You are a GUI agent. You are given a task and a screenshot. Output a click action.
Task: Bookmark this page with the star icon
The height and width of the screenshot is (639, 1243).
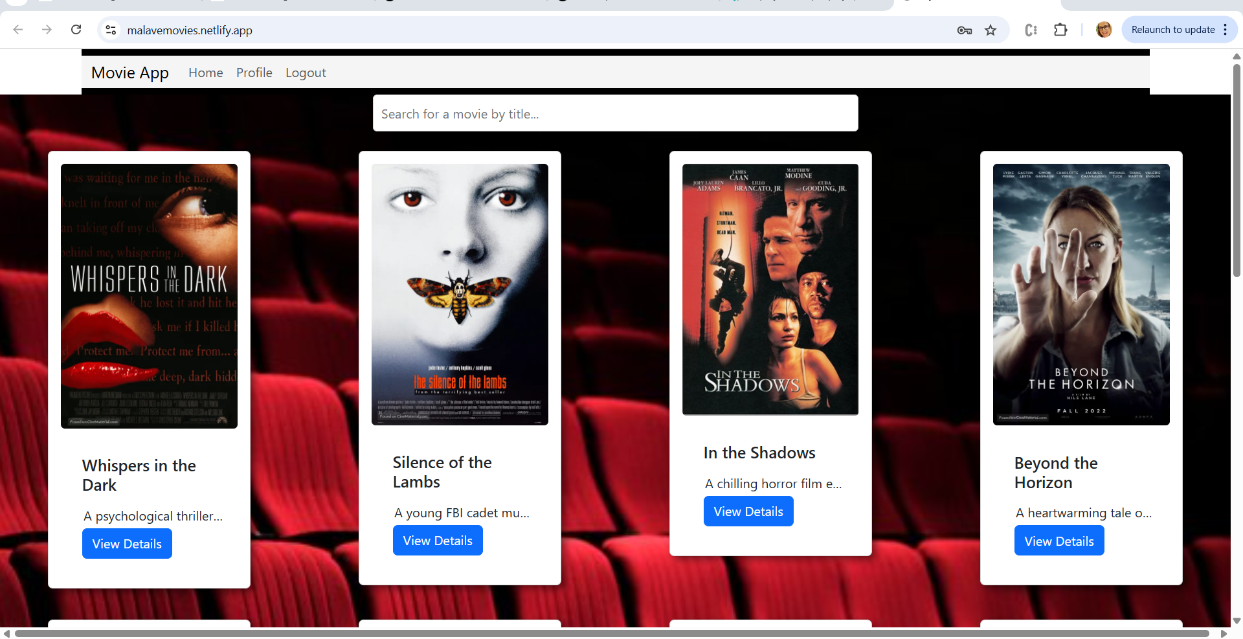(x=991, y=30)
